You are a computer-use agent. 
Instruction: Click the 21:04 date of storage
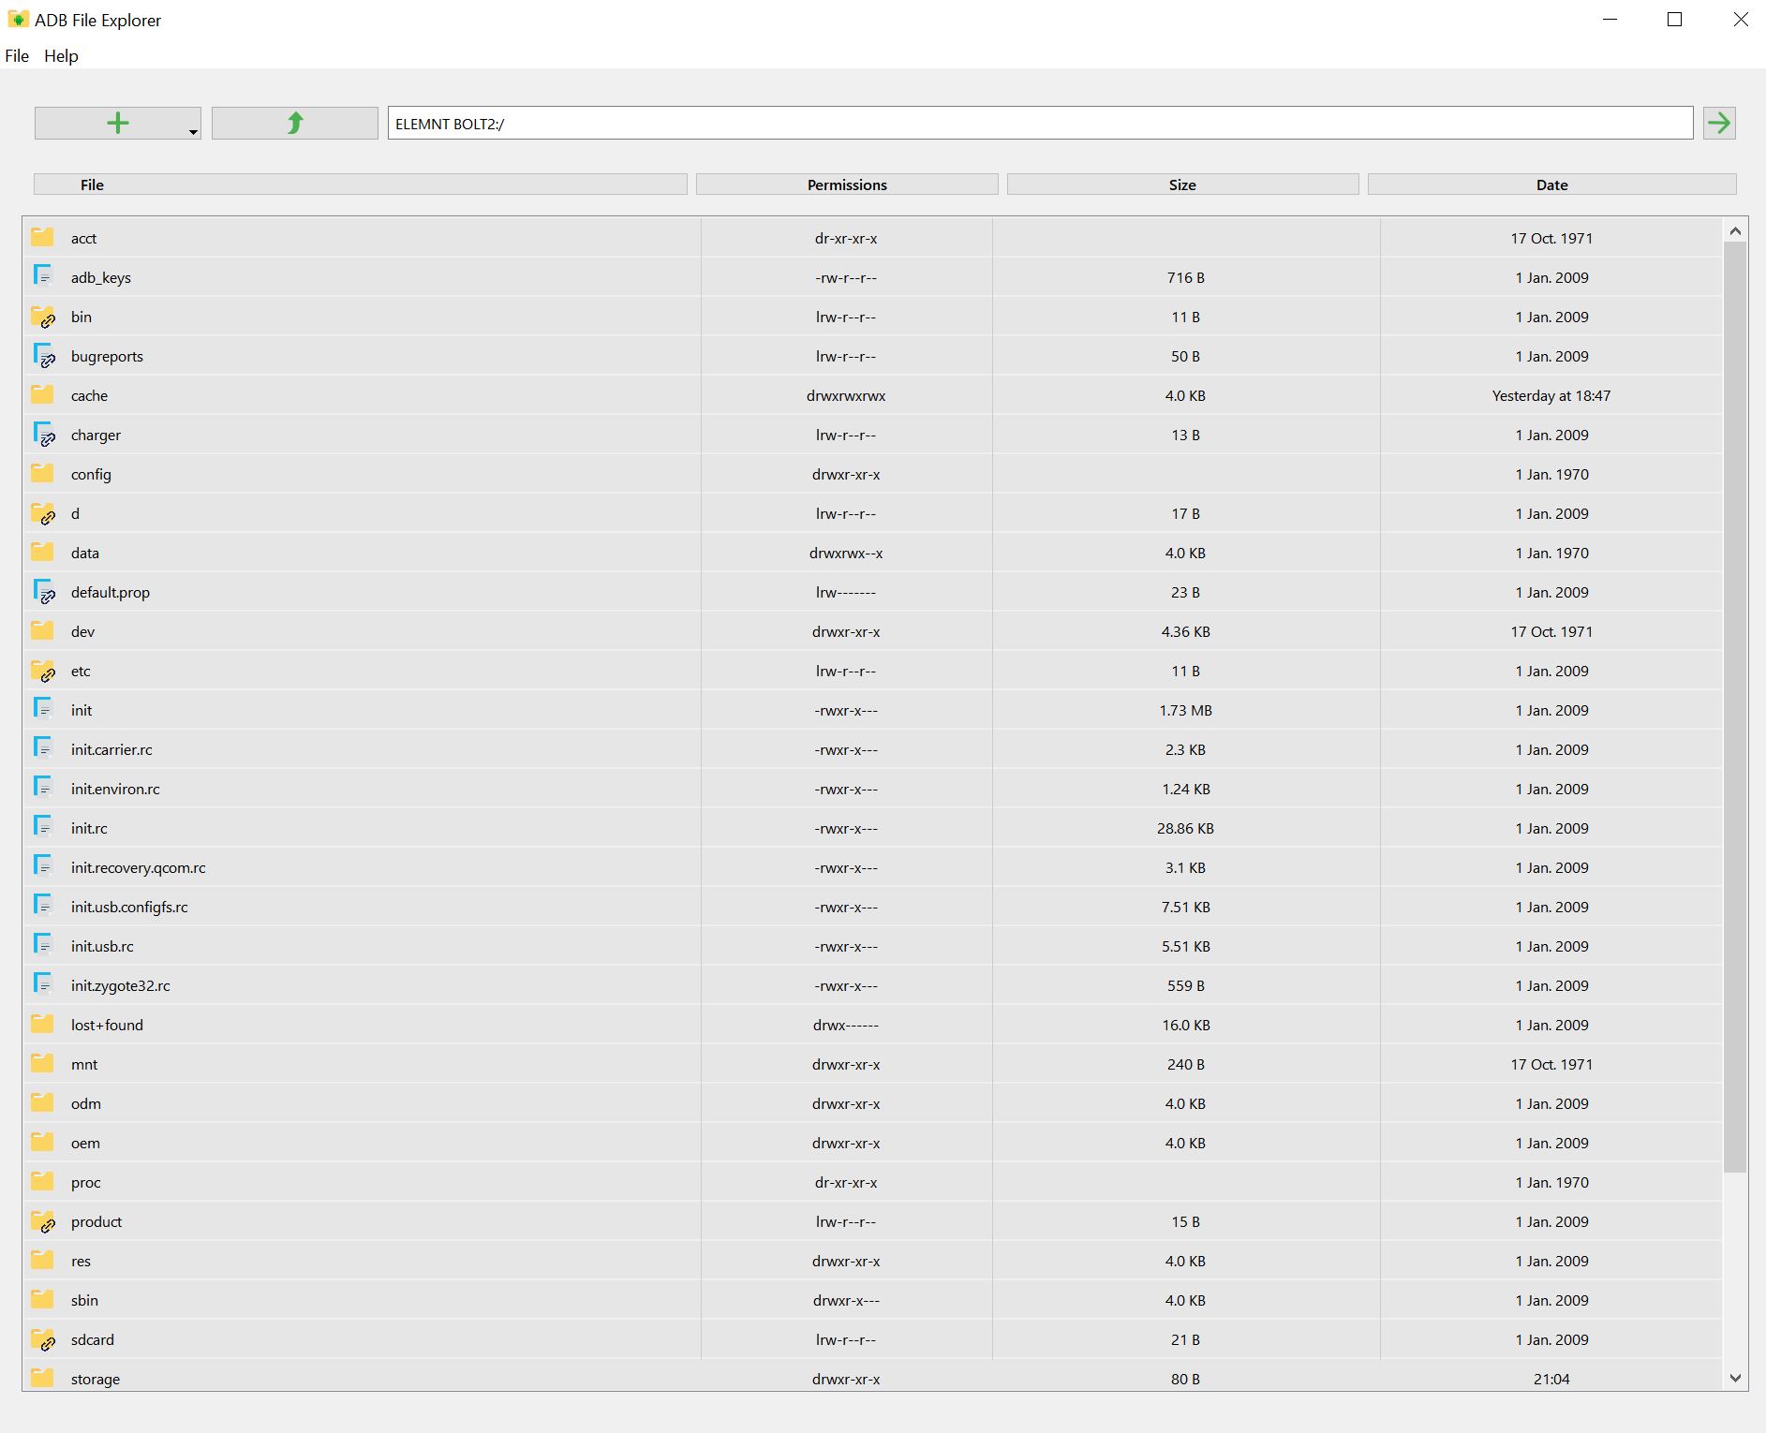click(x=1551, y=1379)
